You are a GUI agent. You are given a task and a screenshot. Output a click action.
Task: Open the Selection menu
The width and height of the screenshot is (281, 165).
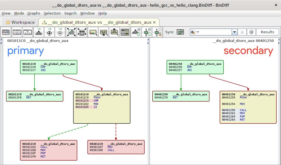pyautogui.click(x=52, y=13)
